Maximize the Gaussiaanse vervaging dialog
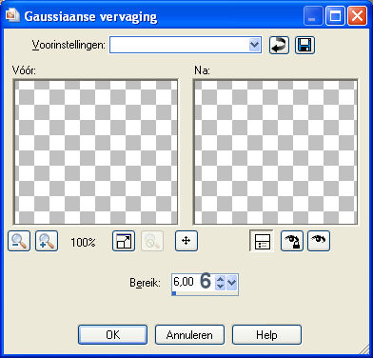373x358 pixels. 335,16
